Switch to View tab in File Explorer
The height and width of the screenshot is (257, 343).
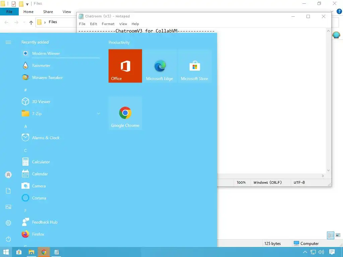(67, 12)
